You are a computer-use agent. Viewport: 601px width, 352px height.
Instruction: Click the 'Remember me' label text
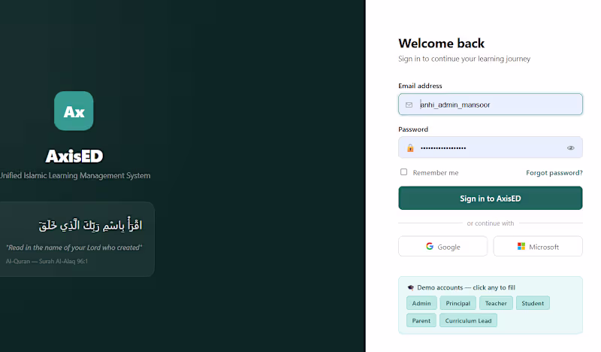[x=436, y=173]
